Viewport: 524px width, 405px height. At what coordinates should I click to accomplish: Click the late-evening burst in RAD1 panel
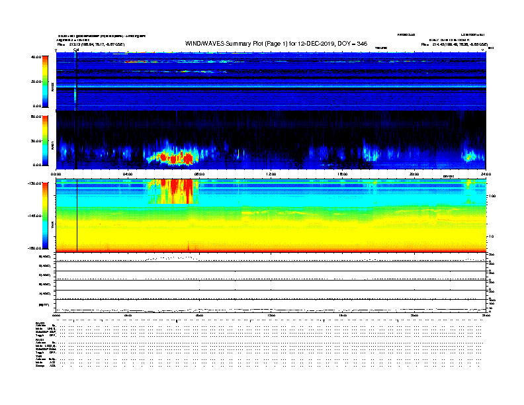point(471,154)
